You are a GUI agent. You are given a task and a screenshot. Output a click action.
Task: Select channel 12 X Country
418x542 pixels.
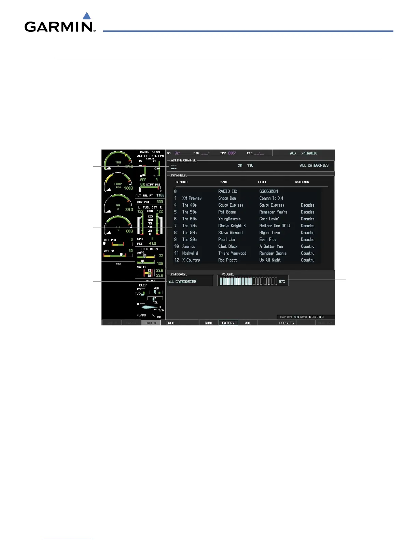248,260
